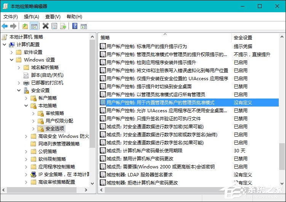Click the policy icon for 标准用户的提升提示行为
This screenshot has height=202, width=286.
pyautogui.click(x=103, y=46)
